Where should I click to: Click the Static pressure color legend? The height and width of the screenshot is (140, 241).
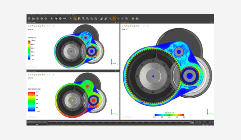[30, 102]
